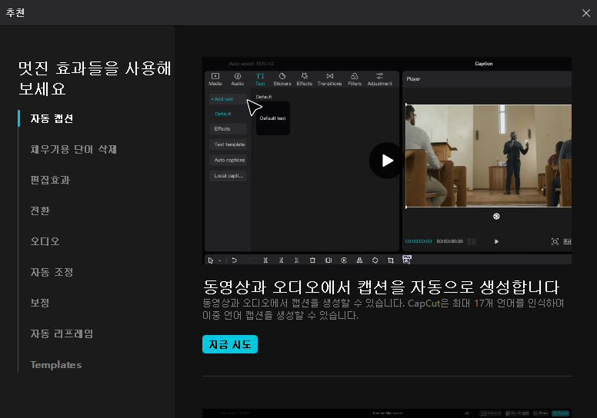This screenshot has height=418, width=597.
Task: Show the 자동 조정 feature
Action: tap(52, 272)
